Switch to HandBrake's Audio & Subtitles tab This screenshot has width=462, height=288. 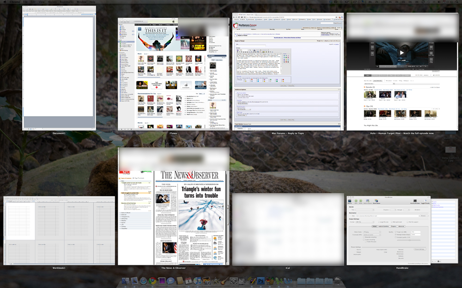[383, 226]
